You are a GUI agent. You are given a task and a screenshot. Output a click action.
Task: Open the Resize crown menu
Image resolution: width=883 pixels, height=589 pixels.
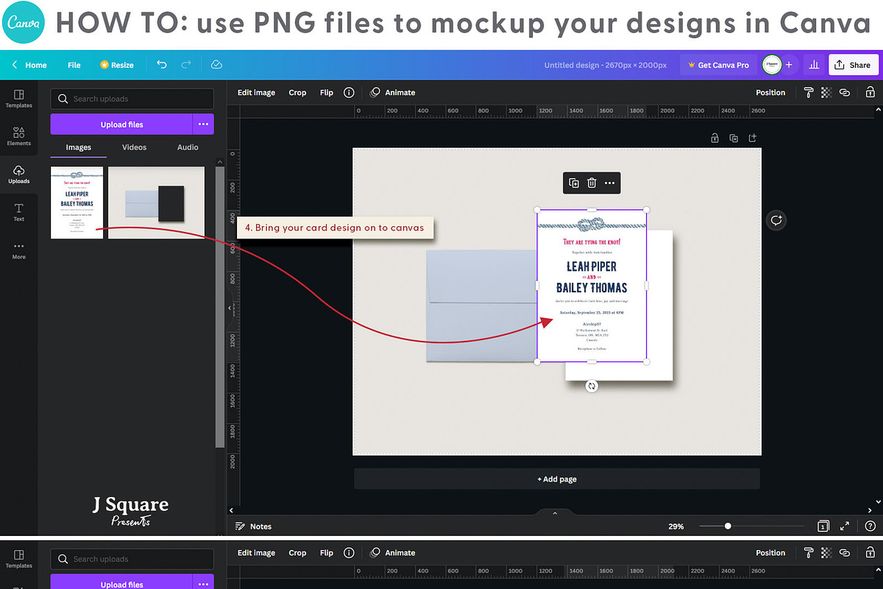(117, 65)
